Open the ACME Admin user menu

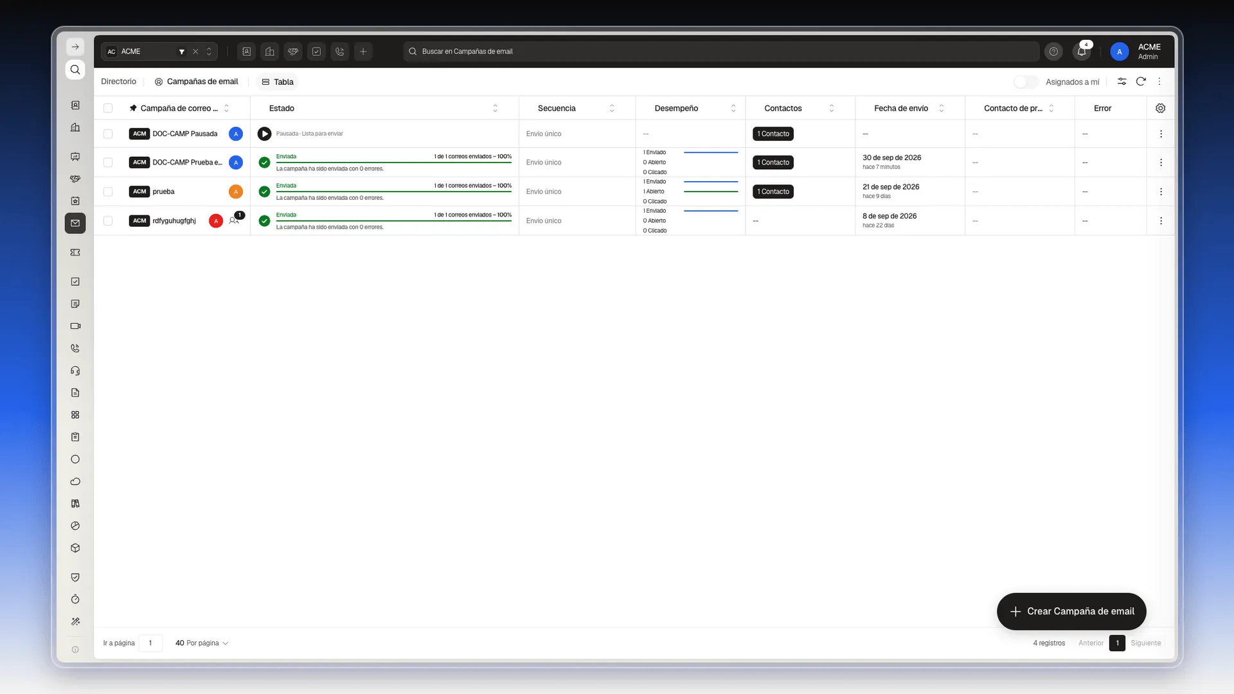pyautogui.click(x=1136, y=51)
